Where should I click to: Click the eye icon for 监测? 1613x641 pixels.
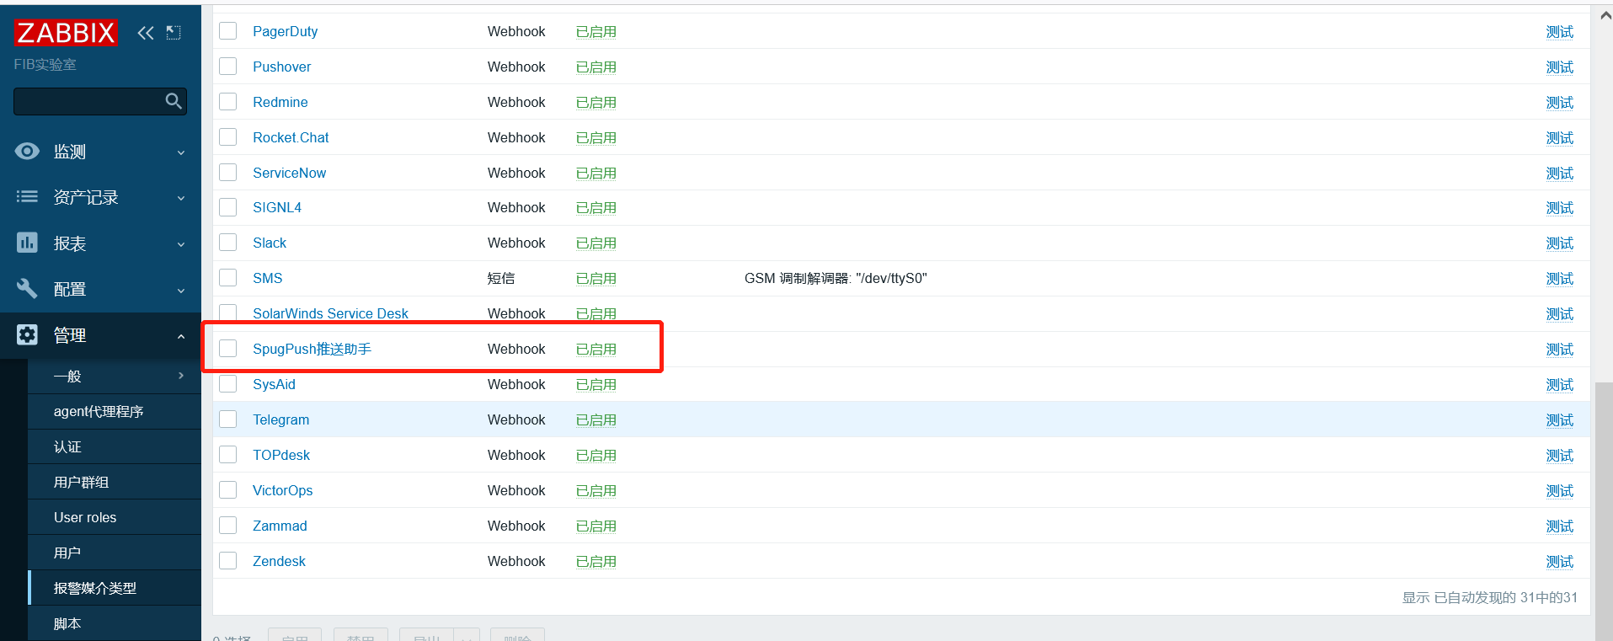tap(27, 151)
